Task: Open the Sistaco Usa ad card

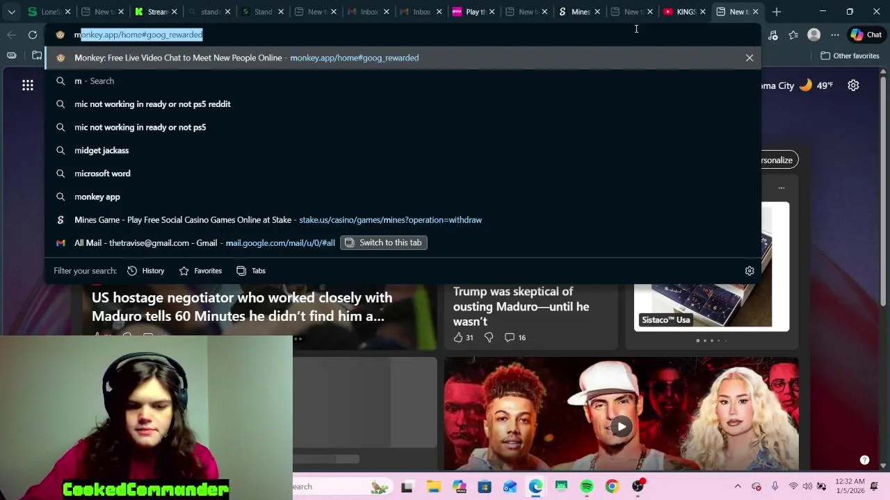Action: [x=711, y=266]
